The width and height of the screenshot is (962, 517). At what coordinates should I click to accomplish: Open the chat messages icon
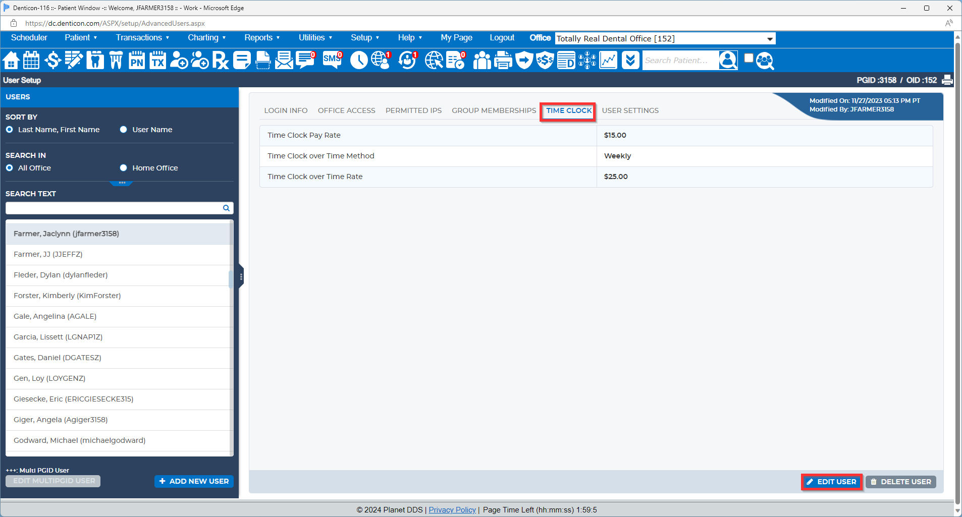(x=306, y=61)
